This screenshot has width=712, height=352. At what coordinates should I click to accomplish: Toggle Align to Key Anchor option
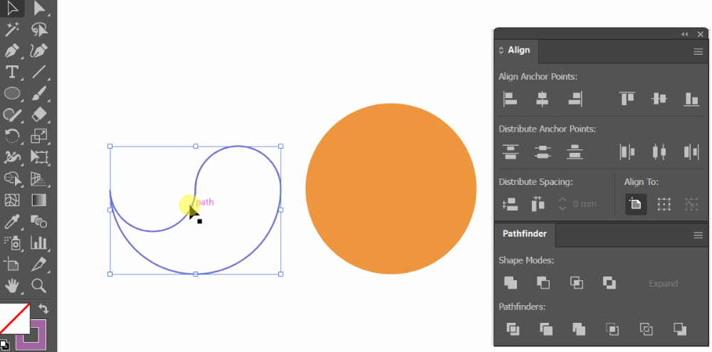(691, 204)
